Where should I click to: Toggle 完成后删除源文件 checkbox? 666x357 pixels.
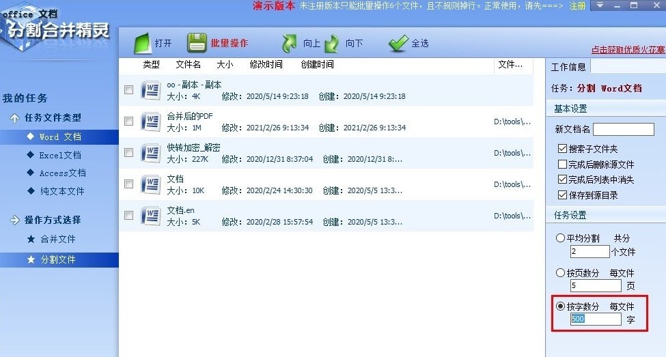tap(562, 165)
